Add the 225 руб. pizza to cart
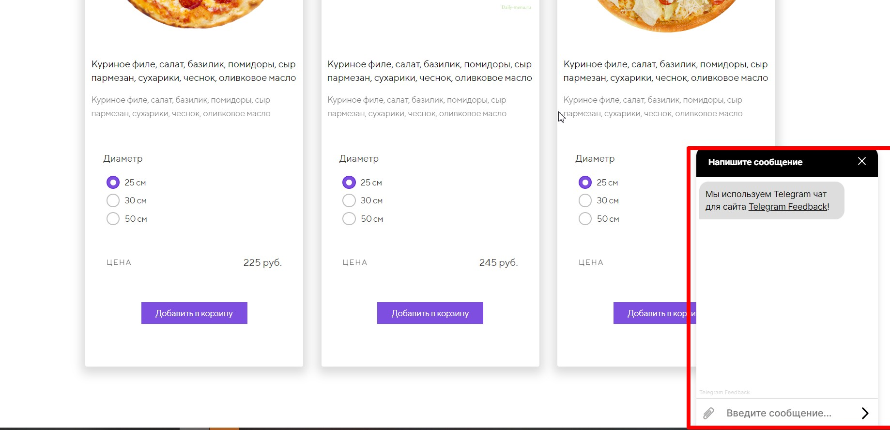 [194, 313]
